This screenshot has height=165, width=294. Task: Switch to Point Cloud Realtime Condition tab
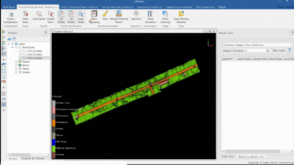point(79,7)
